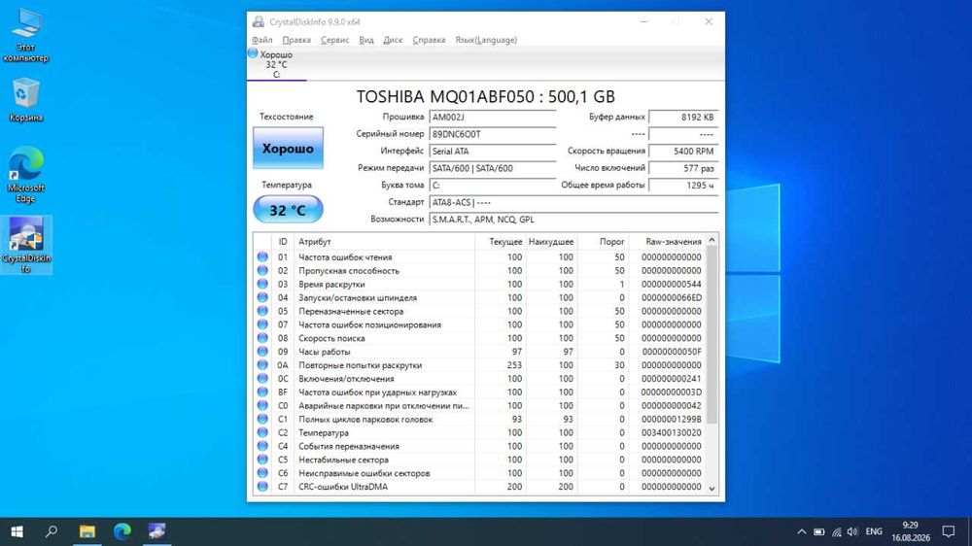Open File Explorer from the taskbar
Viewport: 972px width, 546px height.
coord(87,531)
